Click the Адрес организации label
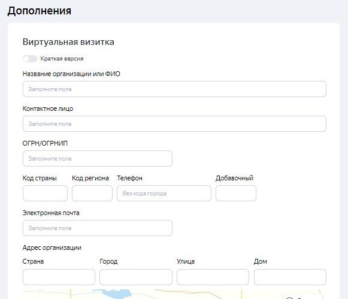This screenshot has width=348, height=299. 52,247
